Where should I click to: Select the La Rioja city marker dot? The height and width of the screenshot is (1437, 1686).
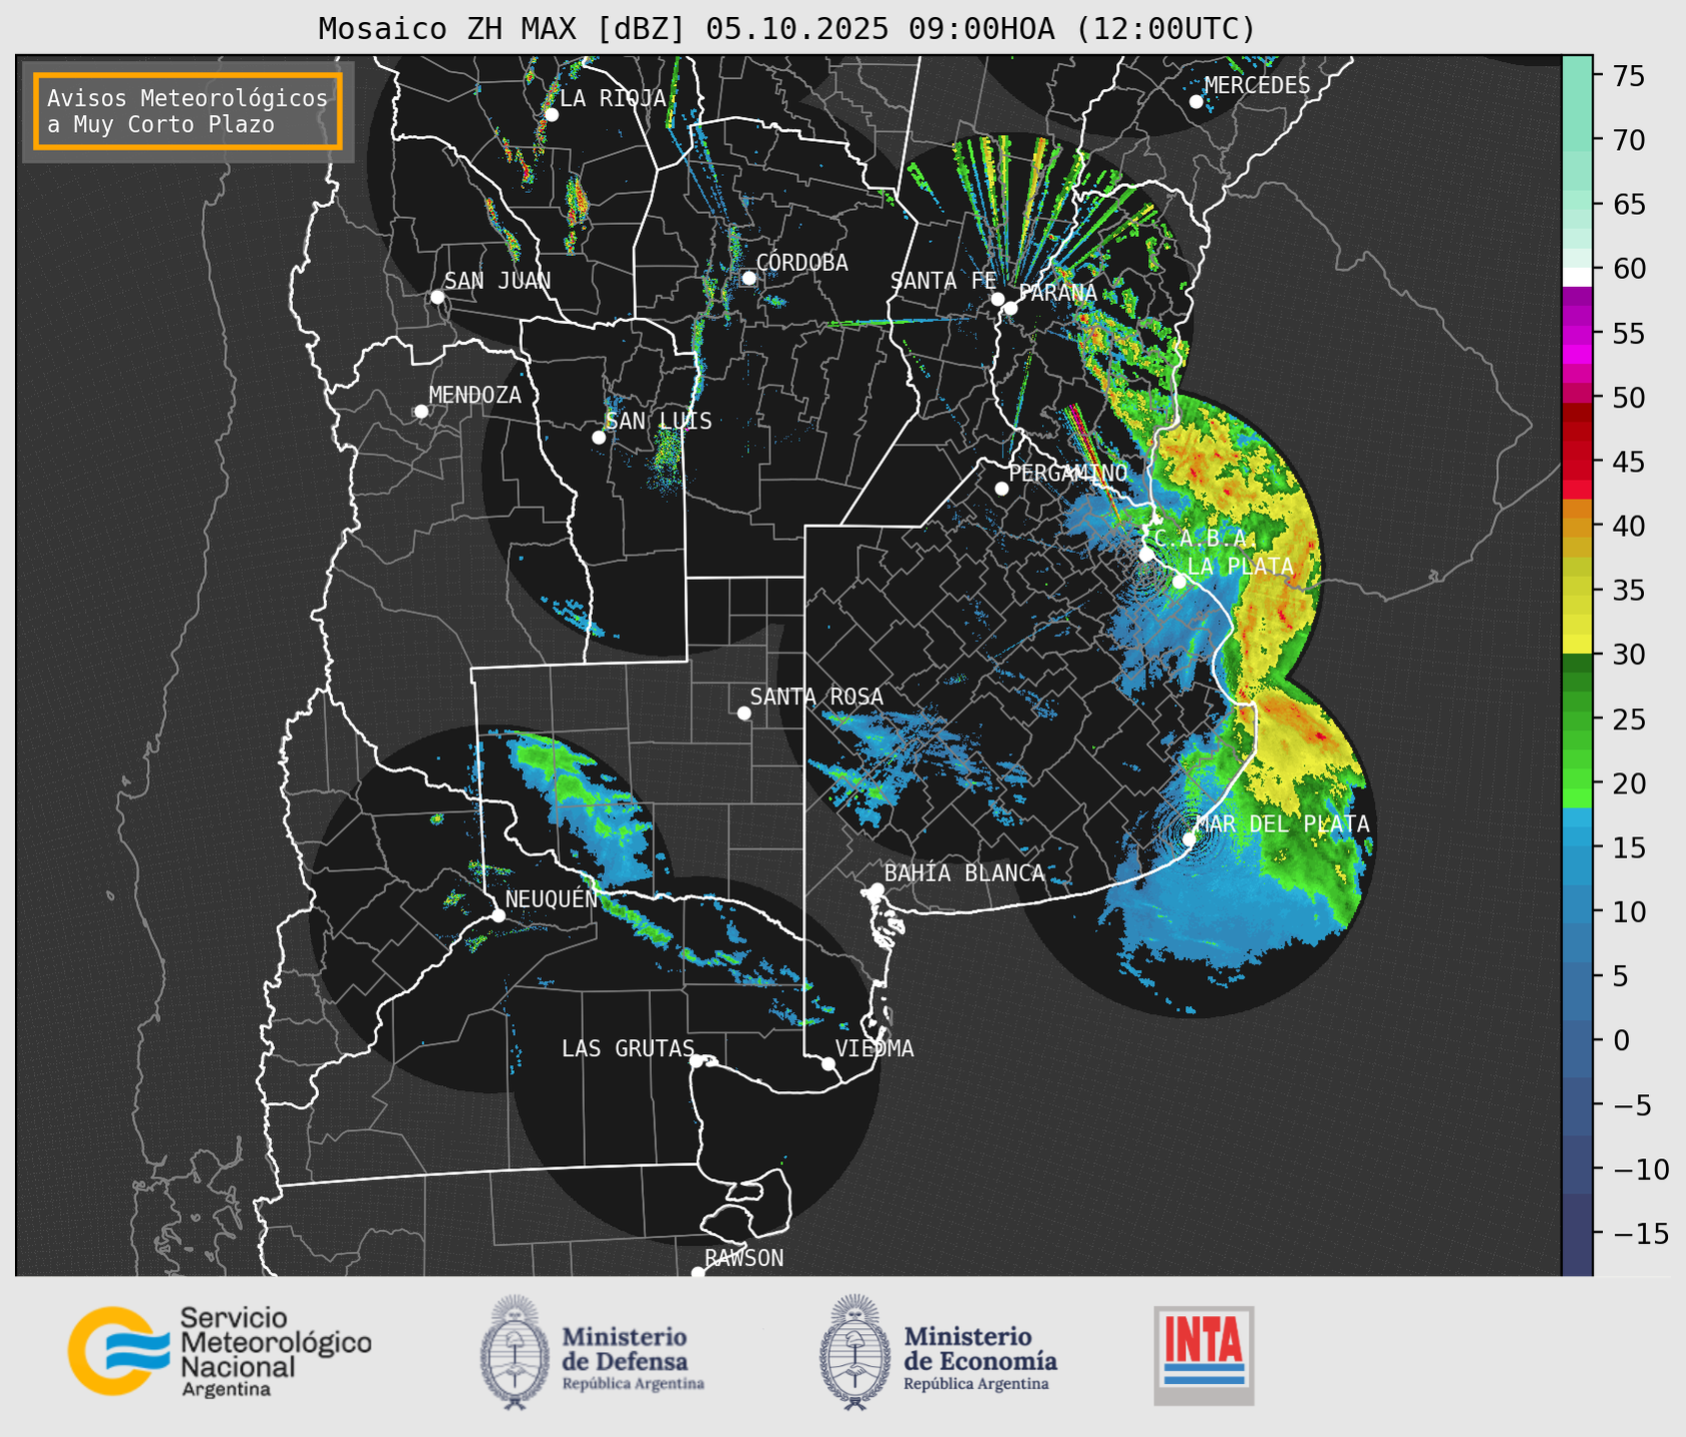[x=551, y=115]
